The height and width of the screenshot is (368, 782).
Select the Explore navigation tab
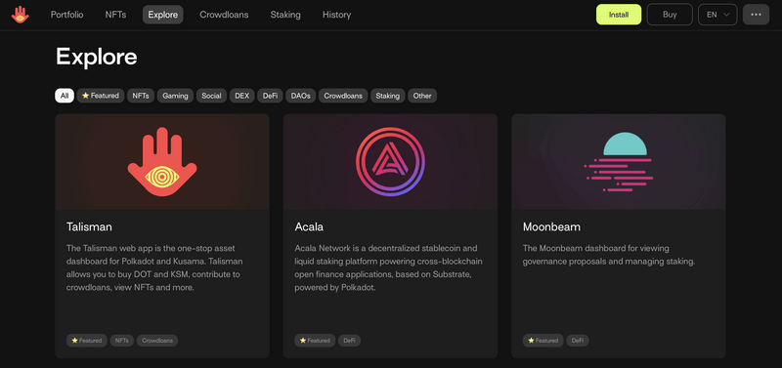pyautogui.click(x=163, y=15)
